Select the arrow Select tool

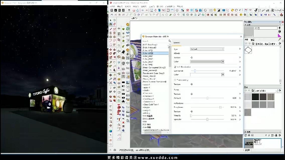pyautogui.click(x=111, y=20)
